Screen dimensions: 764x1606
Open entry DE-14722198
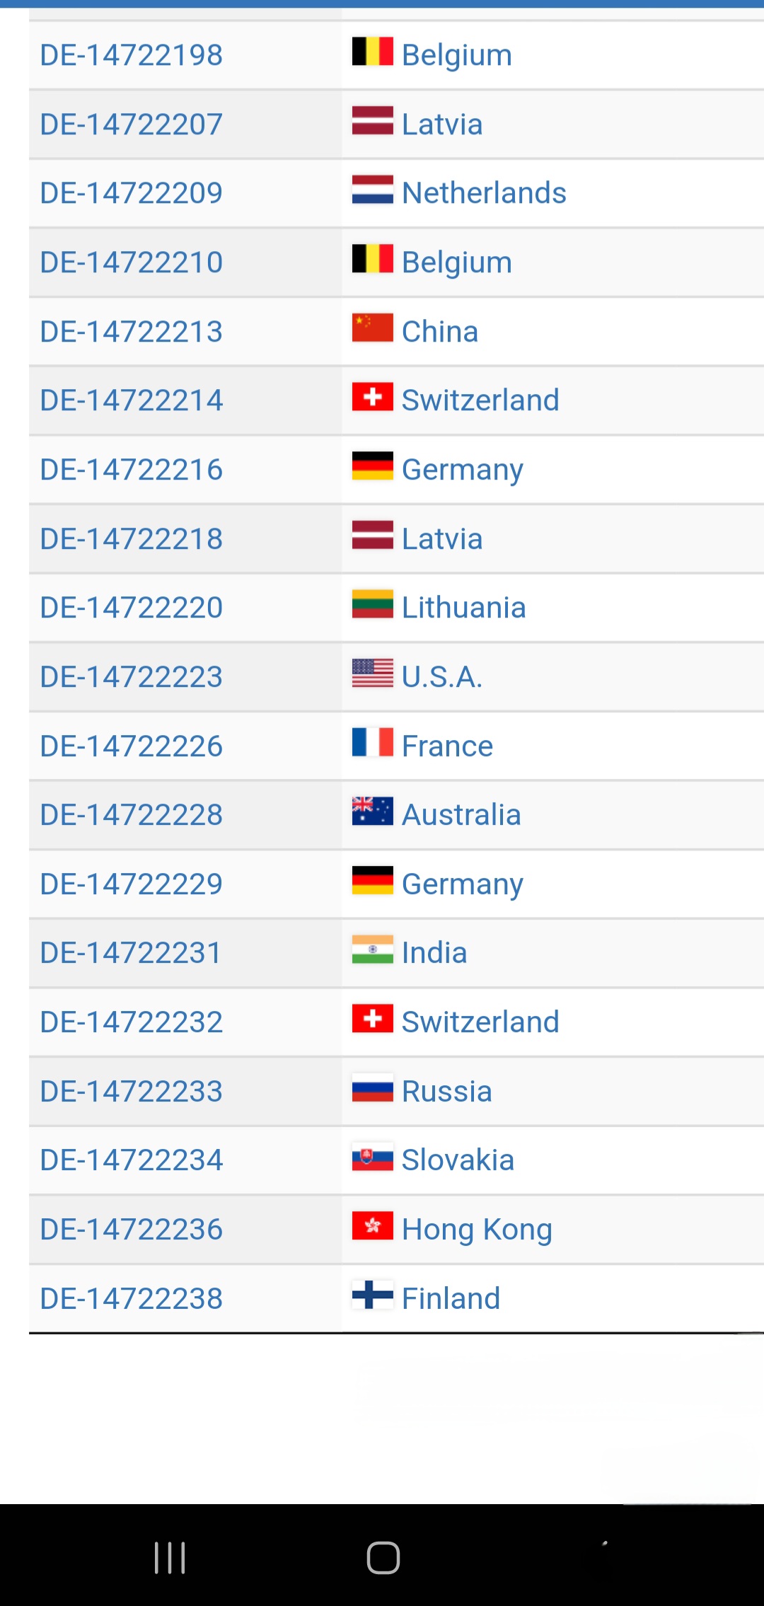pos(132,55)
